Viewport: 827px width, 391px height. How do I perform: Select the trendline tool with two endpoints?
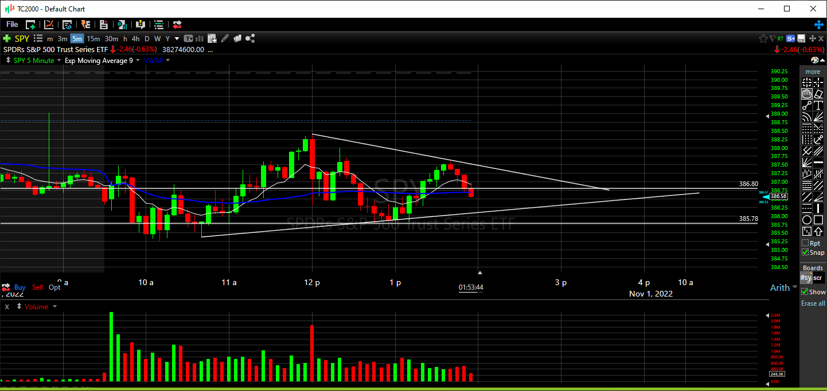coord(806,105)
